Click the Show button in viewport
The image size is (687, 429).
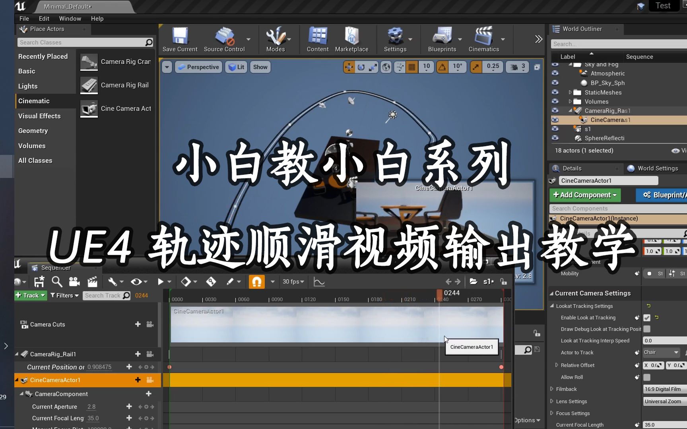pos(260,67)
